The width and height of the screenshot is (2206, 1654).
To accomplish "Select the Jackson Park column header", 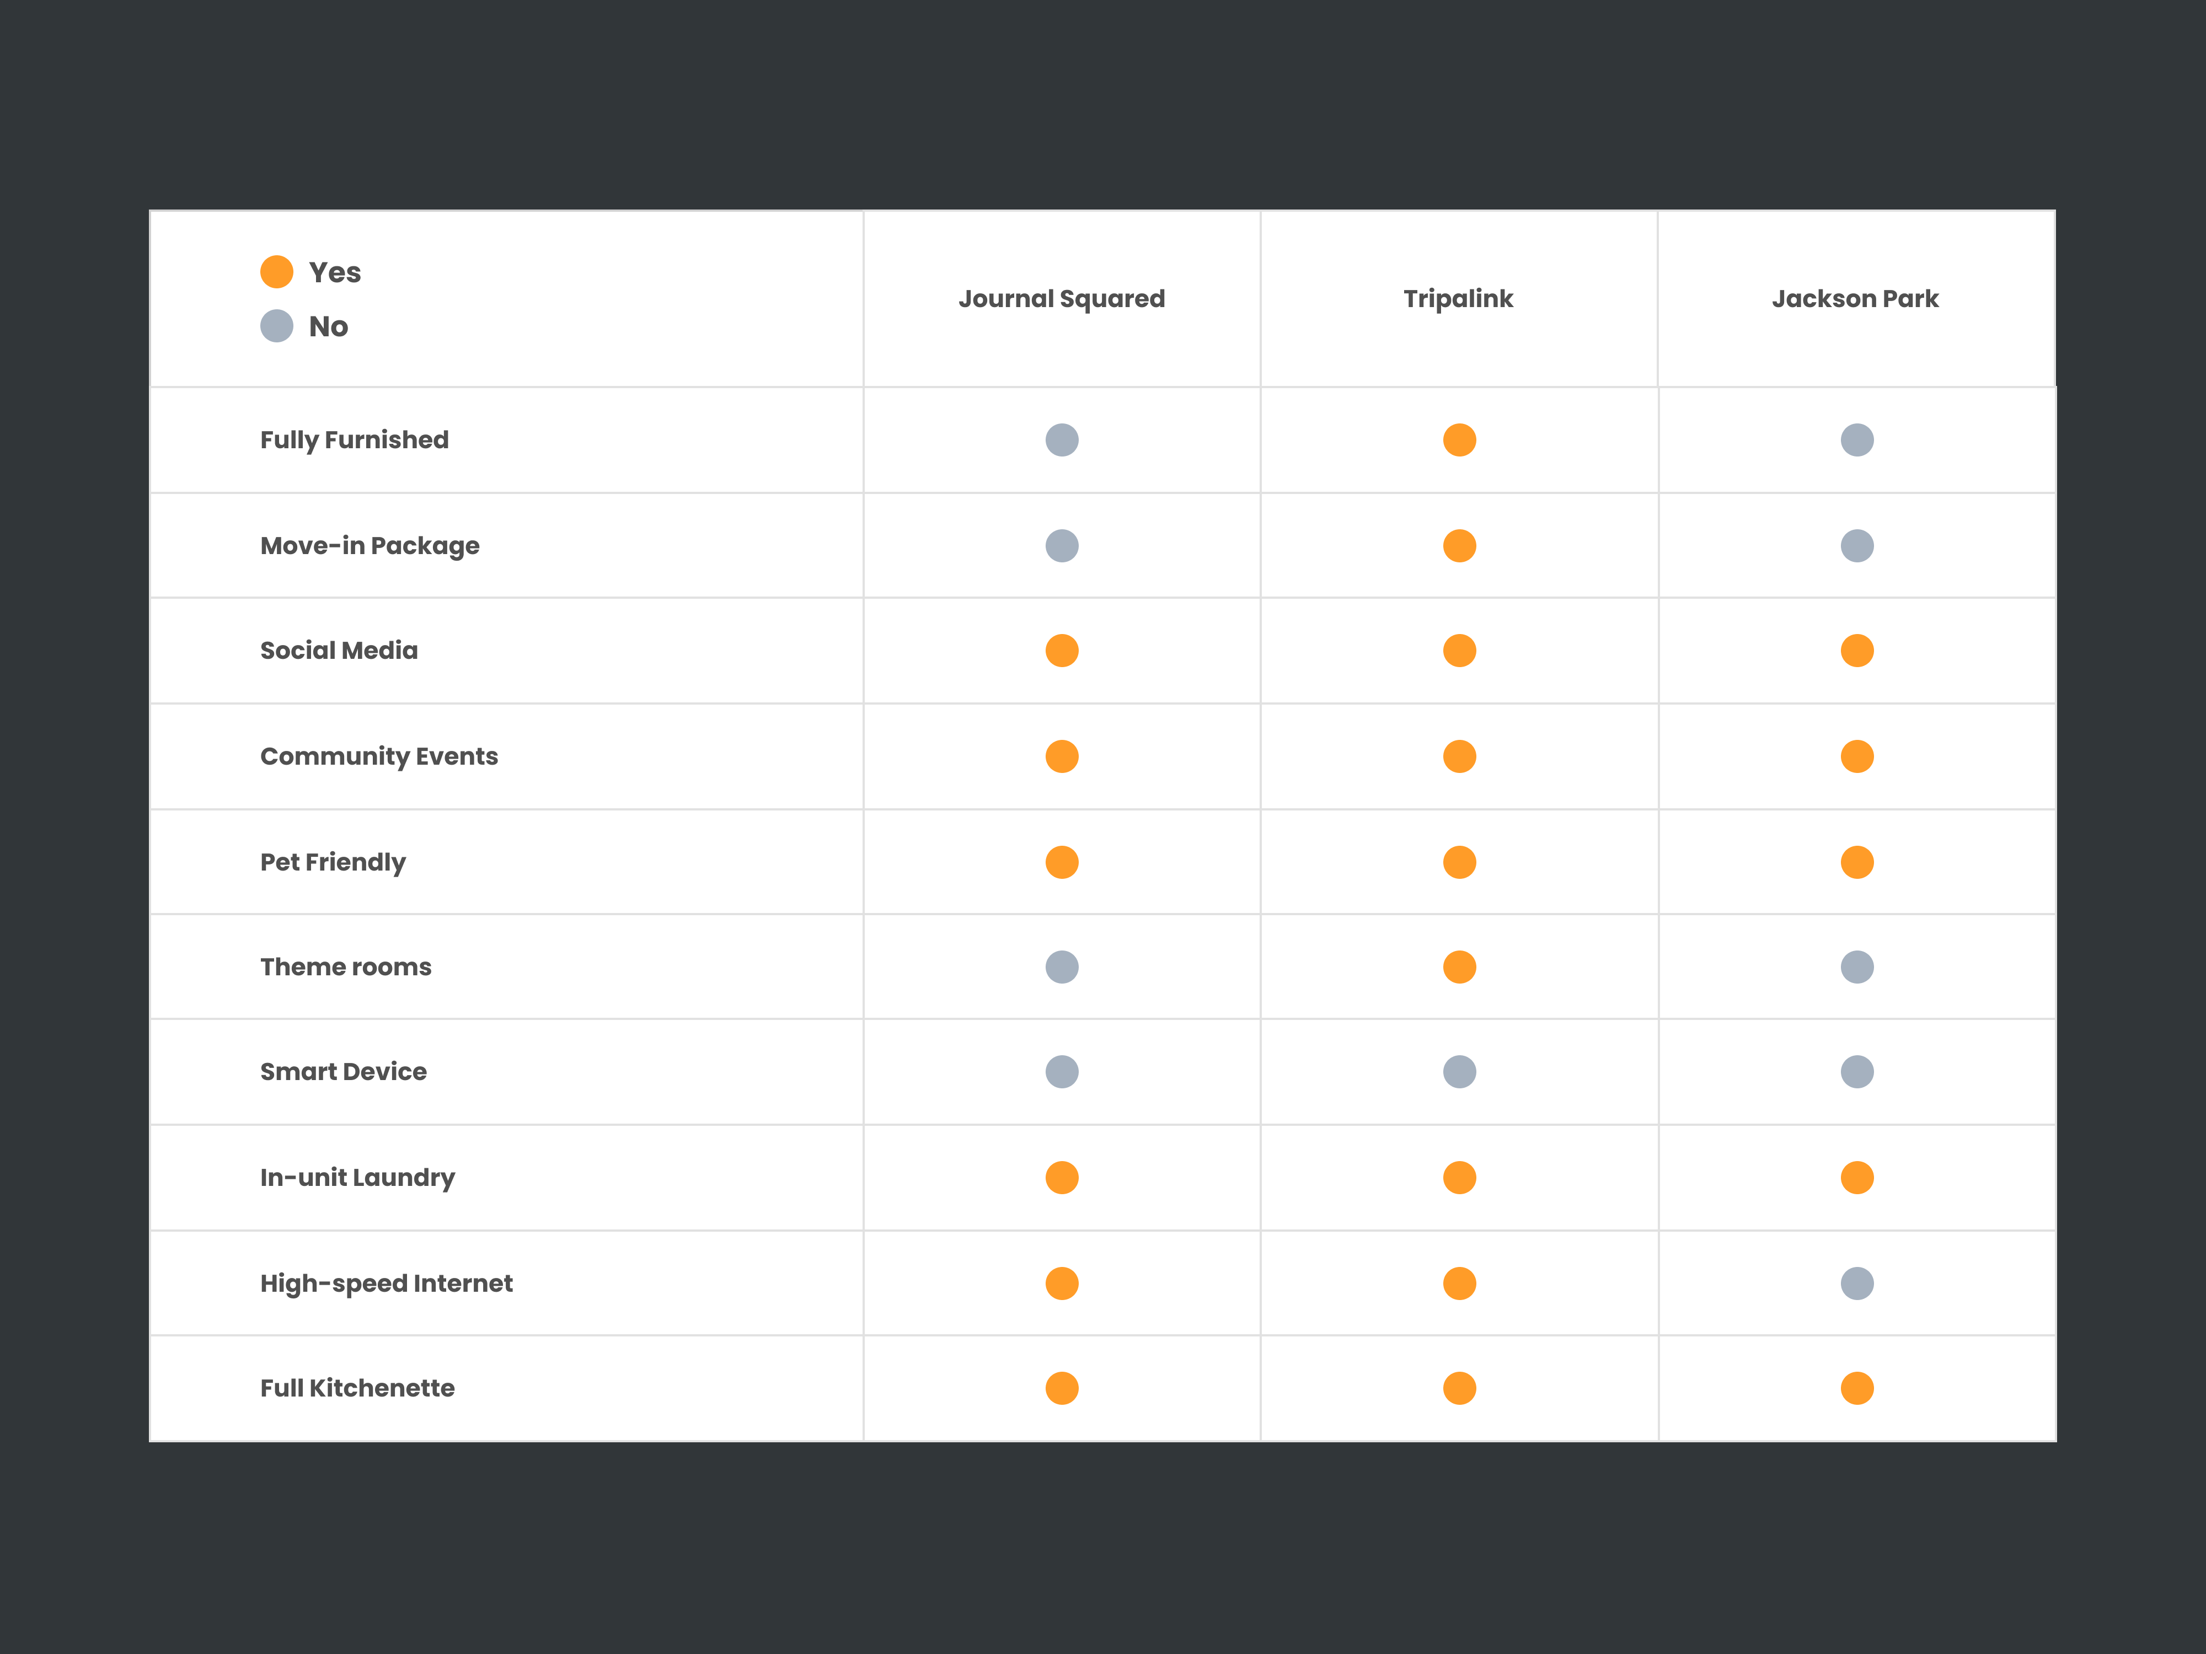I will 1855,299.
